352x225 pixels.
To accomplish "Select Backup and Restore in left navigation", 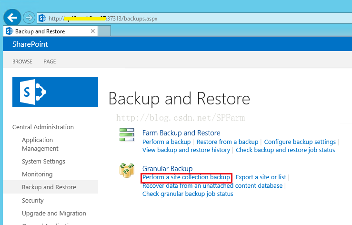I will tap(49, 187).
